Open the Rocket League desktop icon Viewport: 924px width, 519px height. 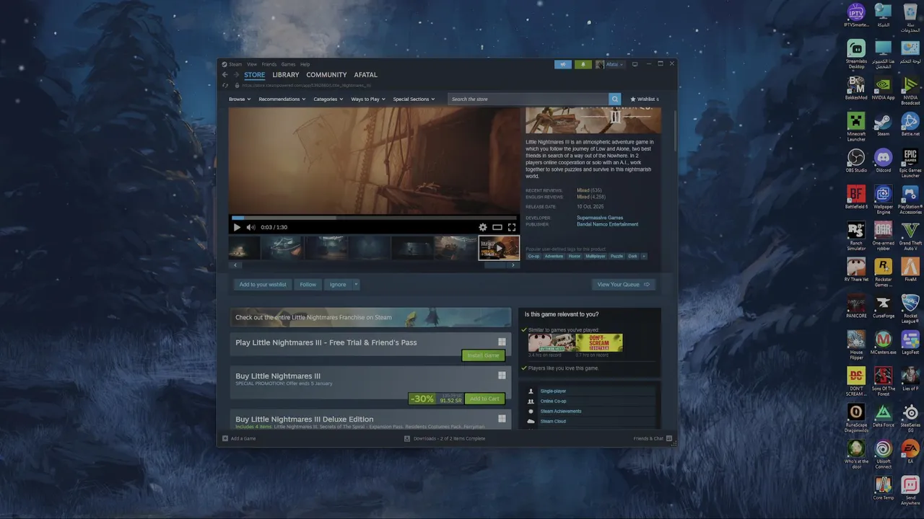click(910, 309)
